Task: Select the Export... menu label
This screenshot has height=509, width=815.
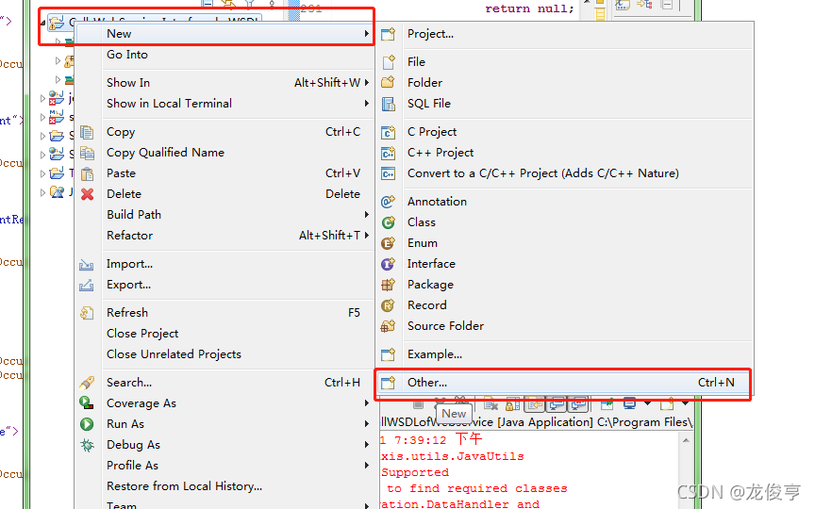Action: pos(128,285)
